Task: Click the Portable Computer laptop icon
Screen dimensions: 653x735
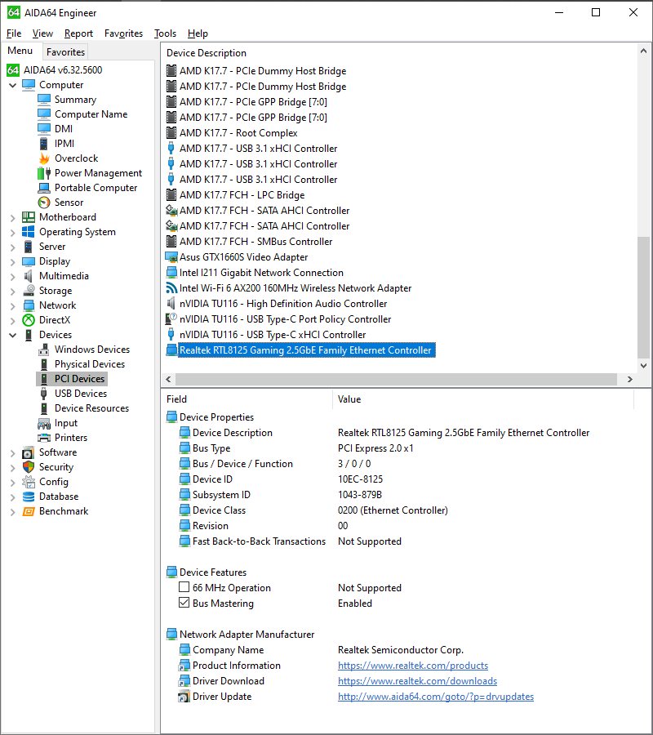Action: 44,188
